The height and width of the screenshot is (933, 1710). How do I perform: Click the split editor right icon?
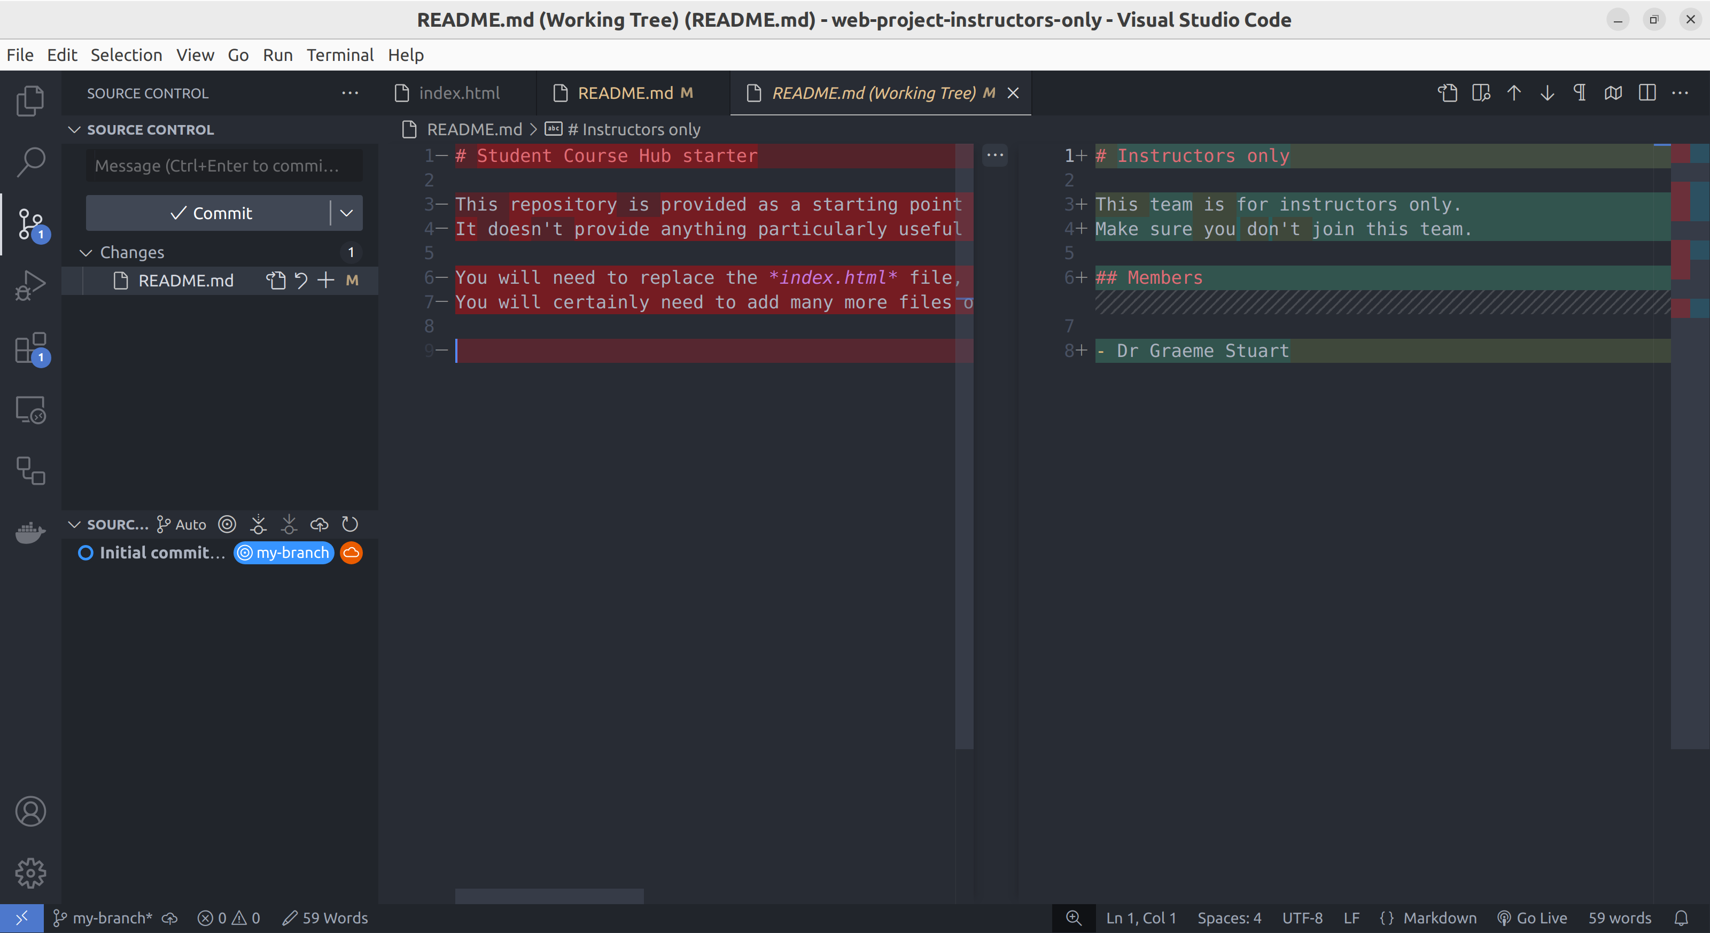pyautogui.click(x=1646, y=92)
